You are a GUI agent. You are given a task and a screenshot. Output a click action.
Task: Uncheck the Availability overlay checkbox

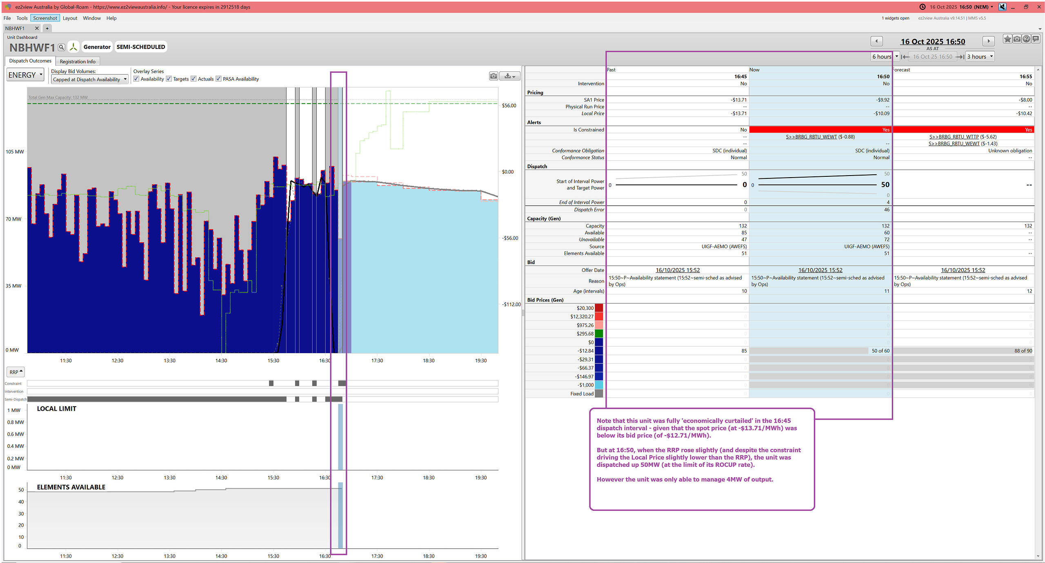136,79
